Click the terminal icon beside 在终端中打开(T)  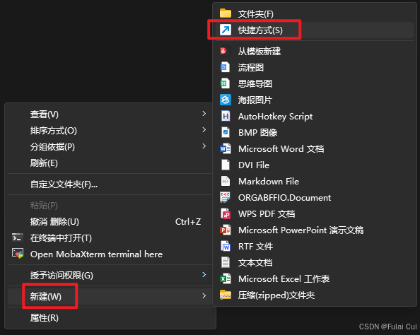coord(18,237)
